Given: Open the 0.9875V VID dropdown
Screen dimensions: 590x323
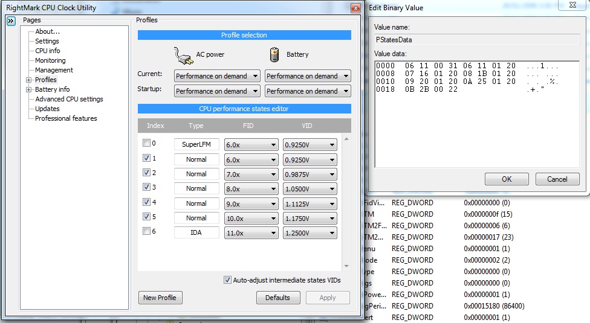Looking at the screenshot, I should coord(310,174).
